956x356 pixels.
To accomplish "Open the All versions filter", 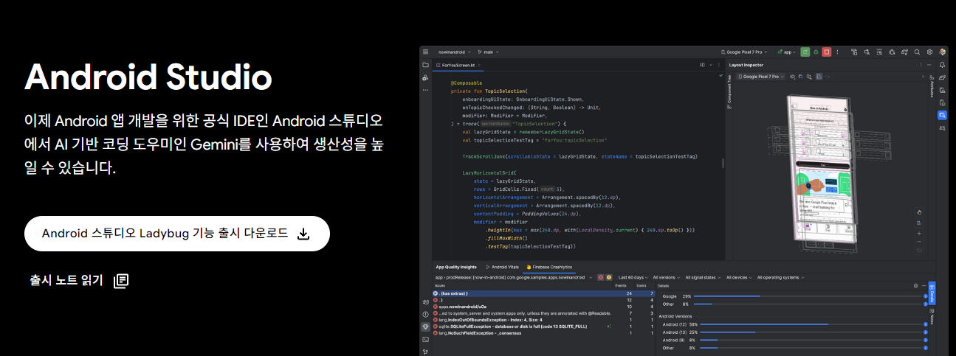I will (x=667, y=277).
